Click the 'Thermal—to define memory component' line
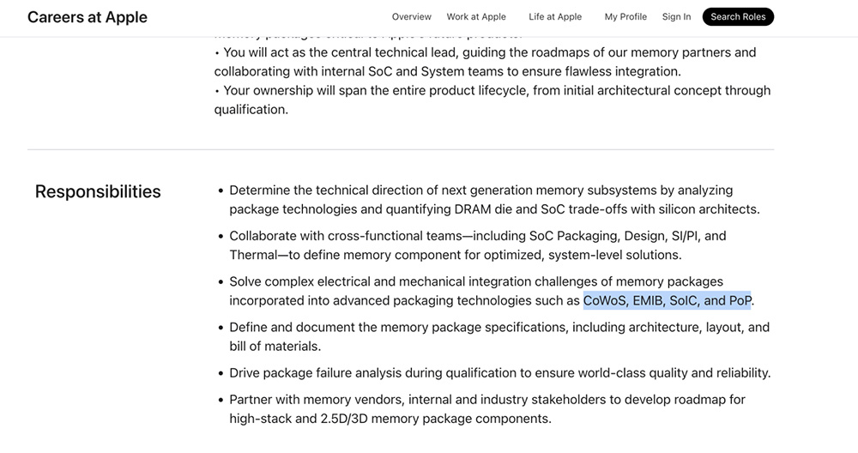This screenshot has width=858, height=453. coord(455,255)
